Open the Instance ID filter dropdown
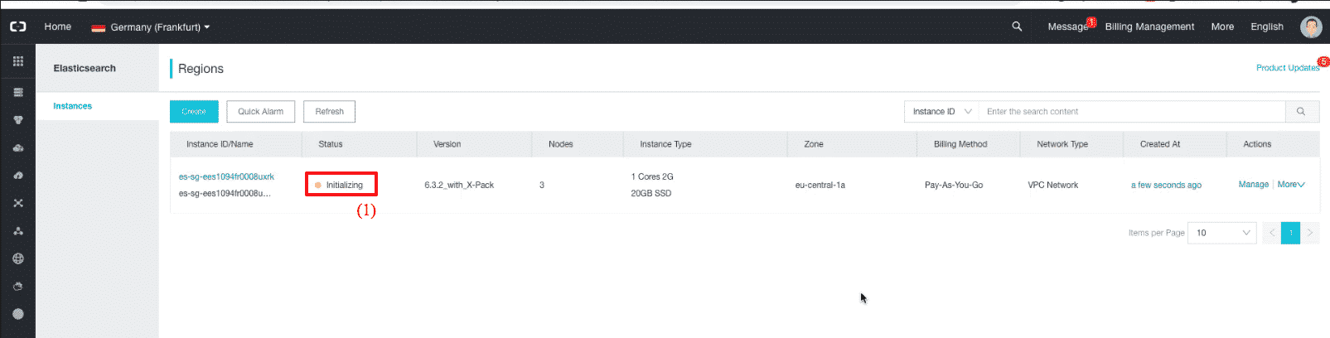 tap(942, 112)
